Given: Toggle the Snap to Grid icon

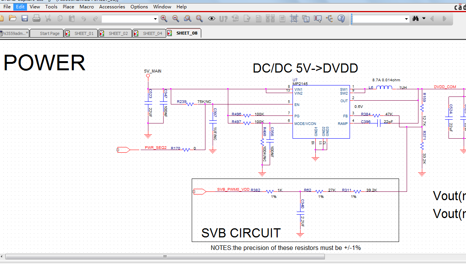Looking at the screenshot, I should [294, 18].
